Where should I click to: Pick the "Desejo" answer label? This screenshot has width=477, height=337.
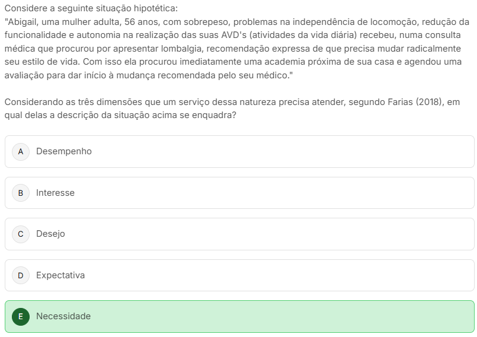pyautogui.click(x=50, y=234)
